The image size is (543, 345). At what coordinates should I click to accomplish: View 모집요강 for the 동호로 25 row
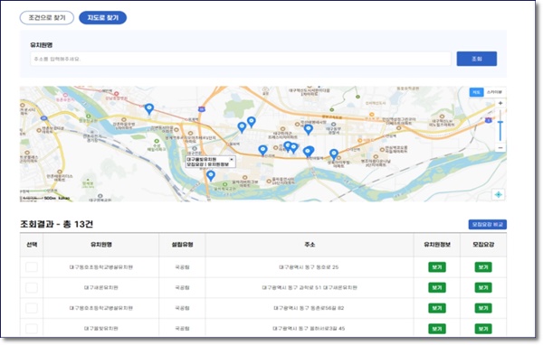coord(483,267)
